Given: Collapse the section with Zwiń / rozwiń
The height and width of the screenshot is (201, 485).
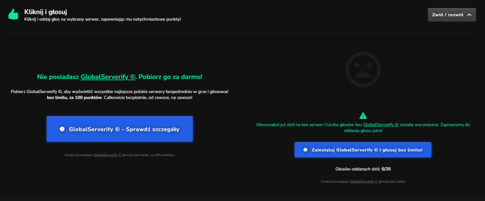Looking at the screenshot, I should 452,15.
